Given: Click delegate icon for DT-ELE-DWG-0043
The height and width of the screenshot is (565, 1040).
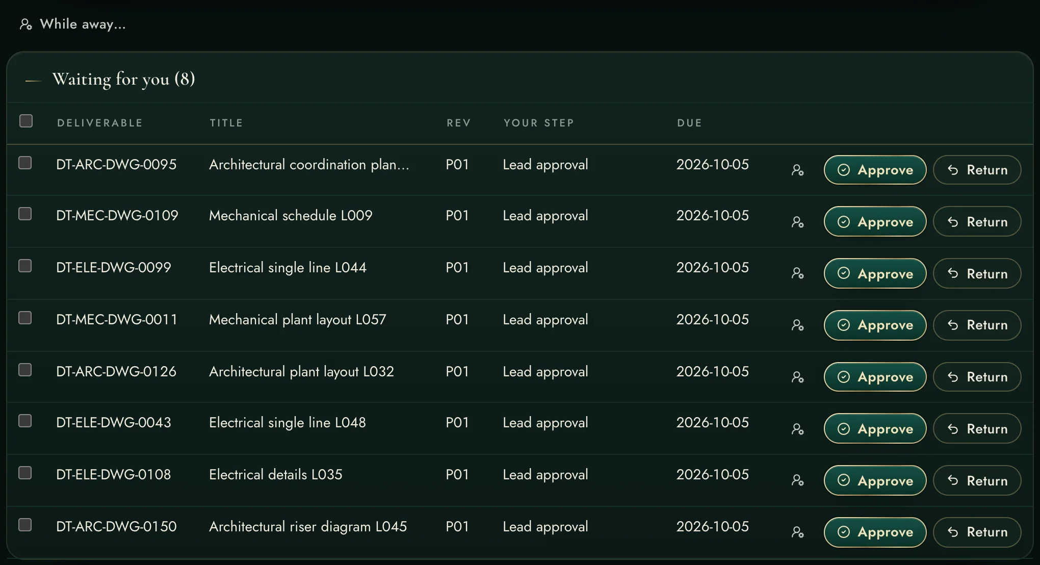Looking at the screenshot, I should click(798, 429).
